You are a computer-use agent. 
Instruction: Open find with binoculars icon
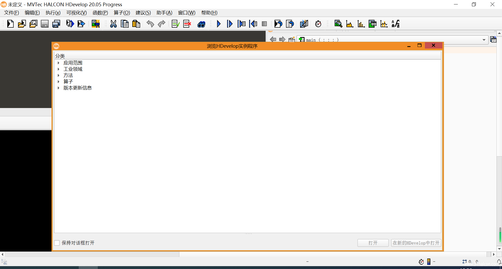(201, 25)
